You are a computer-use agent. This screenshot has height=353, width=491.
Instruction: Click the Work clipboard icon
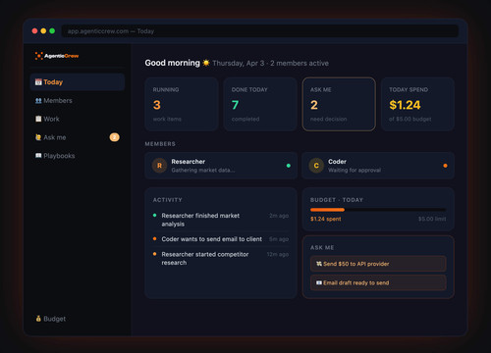pyautogui.click(x=38, y=119)
